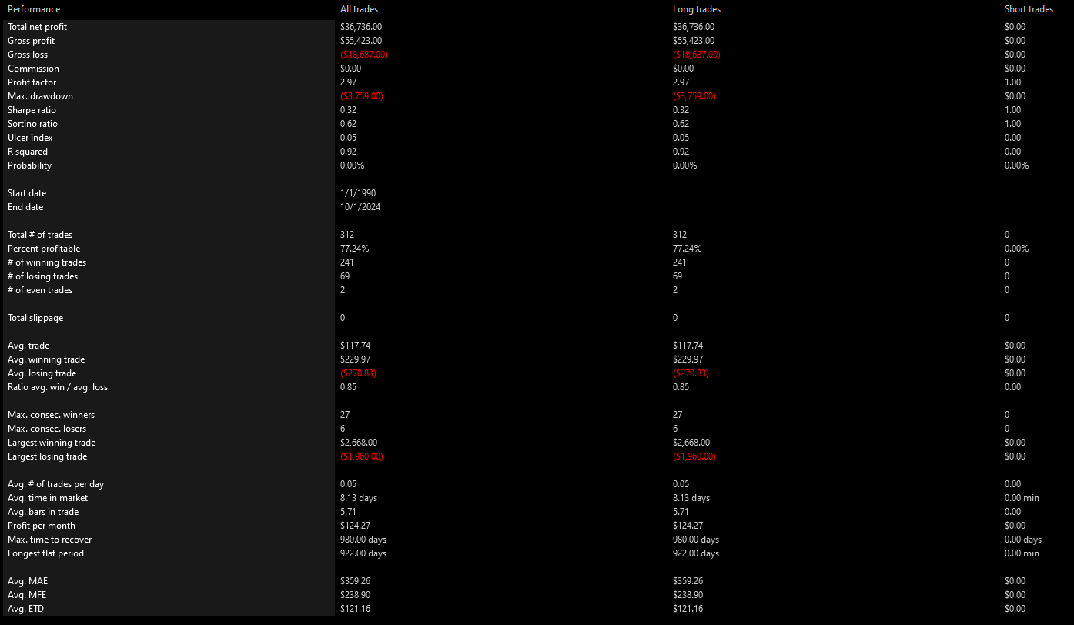Image resolution: width=1074 pixels, height=625 pixels.
Task: Select the Profit factor row label
Action: tap(32, 82)
